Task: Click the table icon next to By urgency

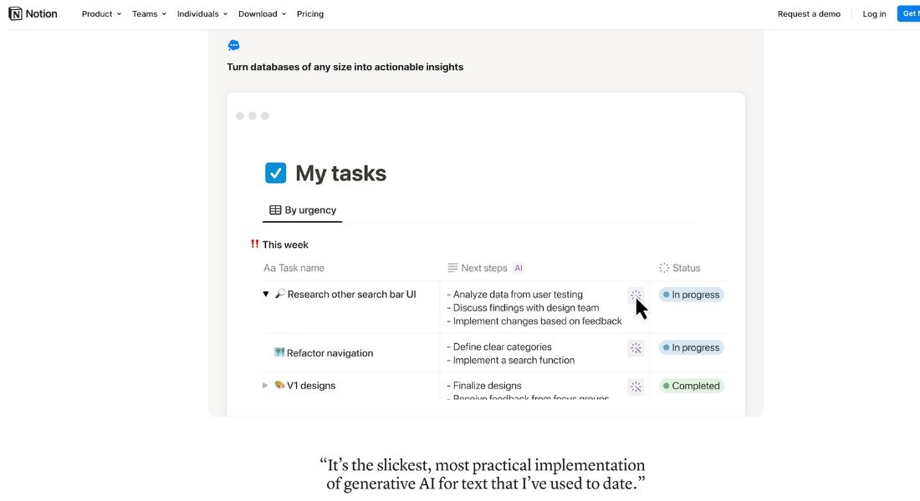Action: (273, 210)
